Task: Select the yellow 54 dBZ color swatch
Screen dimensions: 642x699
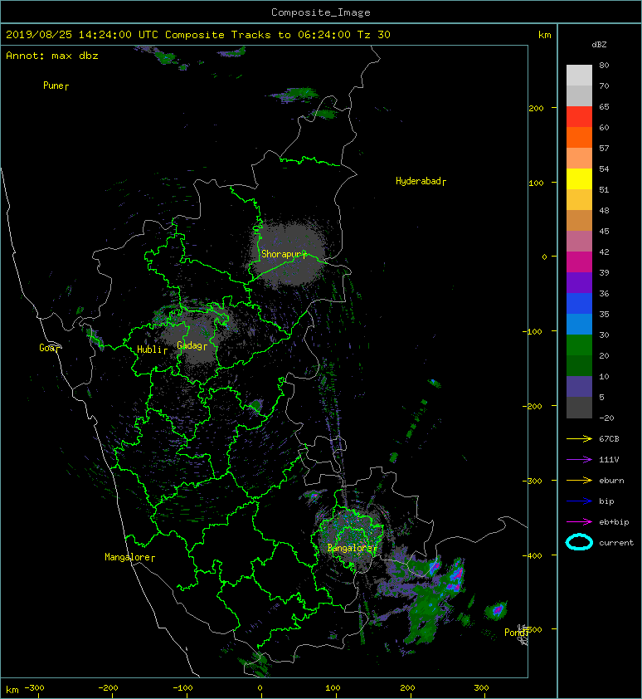Action: [579, 179]
